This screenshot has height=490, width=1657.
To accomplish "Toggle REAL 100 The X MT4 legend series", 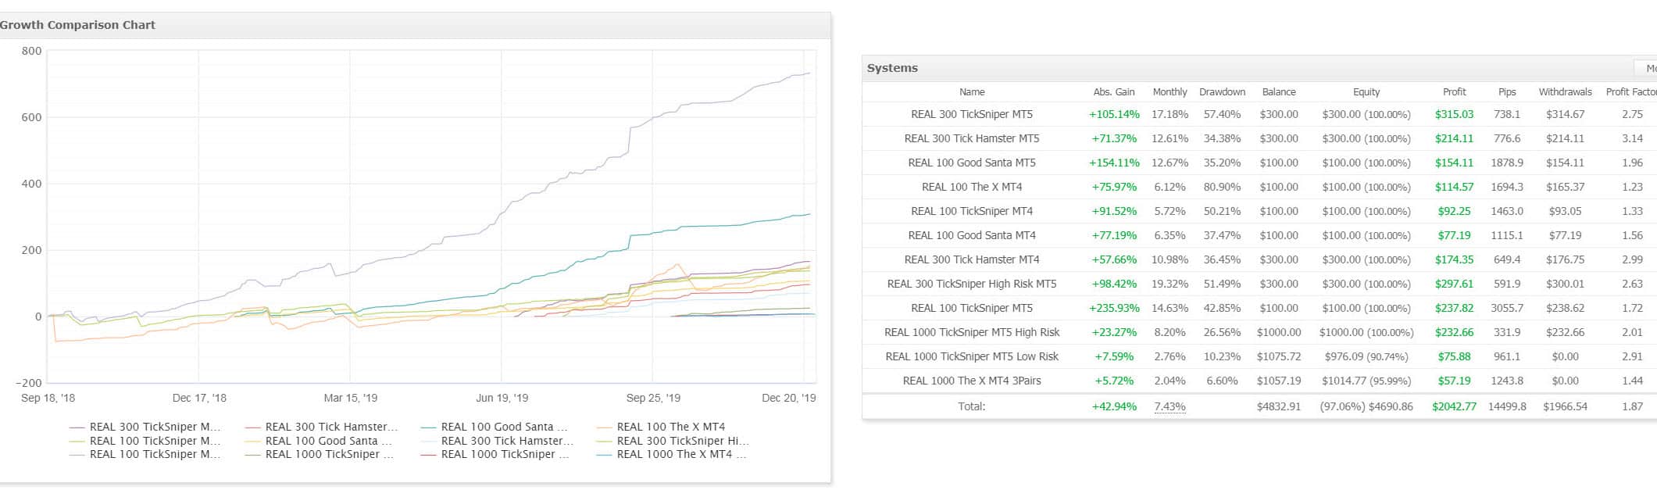I will pyautogui.click(x=670, y=427).
